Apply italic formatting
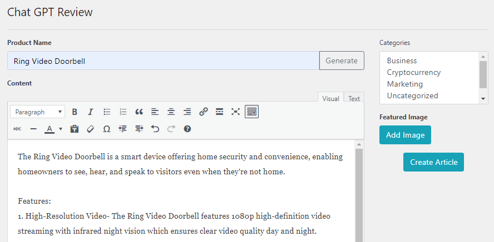The width and height of the screenshot is (494, 242). point(91,112)
